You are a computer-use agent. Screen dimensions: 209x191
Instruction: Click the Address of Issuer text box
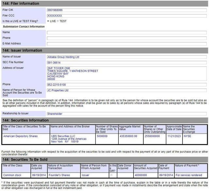[x=126, y=74]
